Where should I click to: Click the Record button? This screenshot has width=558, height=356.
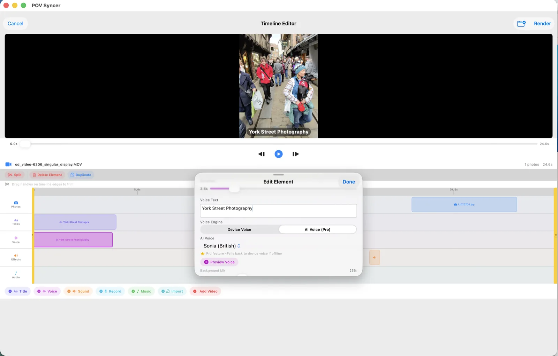110,292
